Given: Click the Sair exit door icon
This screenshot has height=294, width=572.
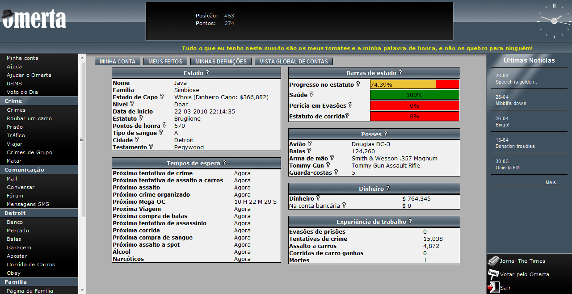Looking at the screenshot, I should tap(493, 287).
